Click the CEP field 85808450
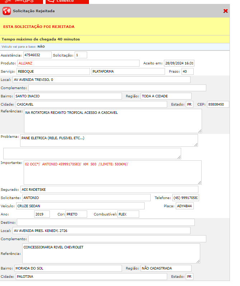The image size is (240, 286). [218, 105]
